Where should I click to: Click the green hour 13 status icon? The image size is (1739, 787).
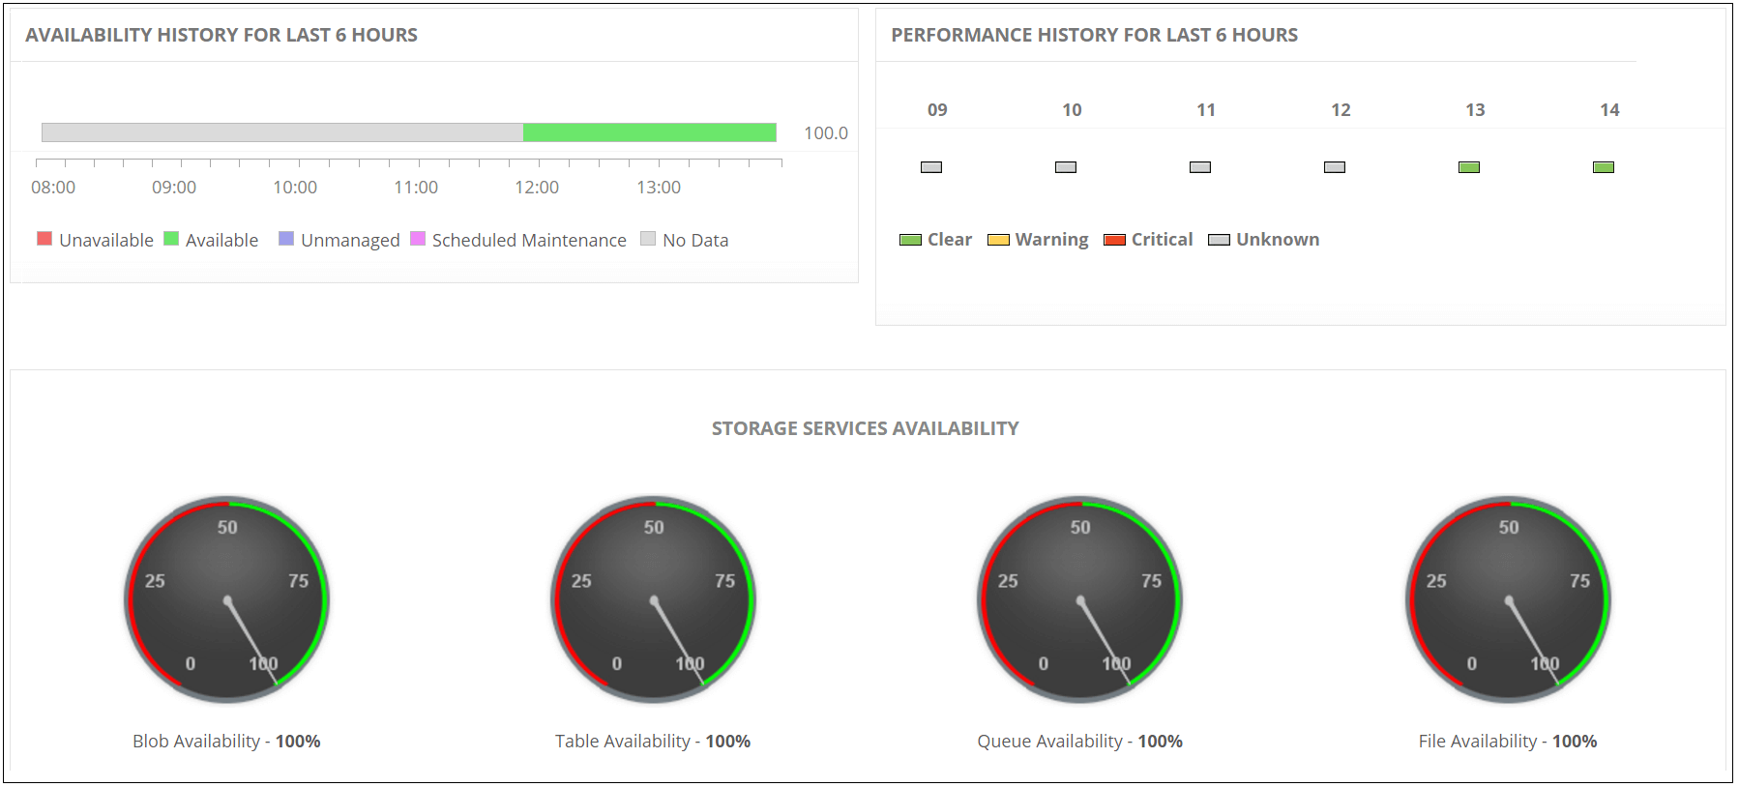1469,167
